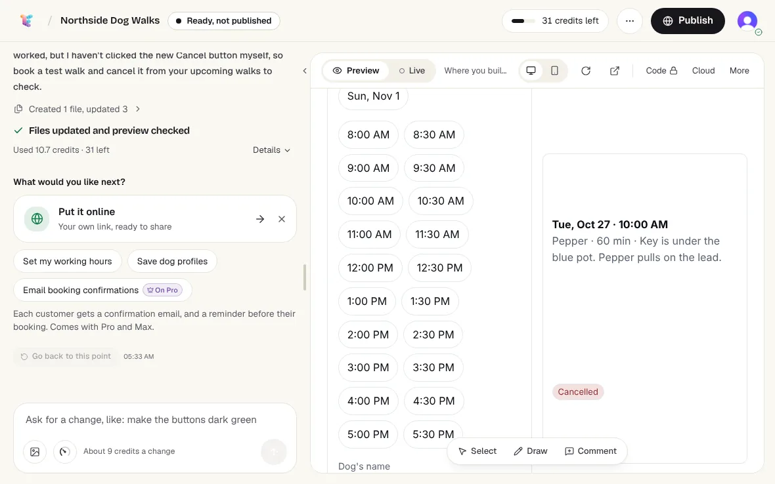Choose the Comment tool

590,451
